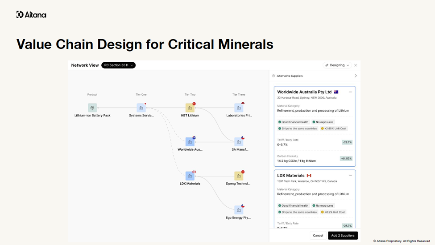Select the Worldwide Australia Pty Ltd card title

[304, 92]
